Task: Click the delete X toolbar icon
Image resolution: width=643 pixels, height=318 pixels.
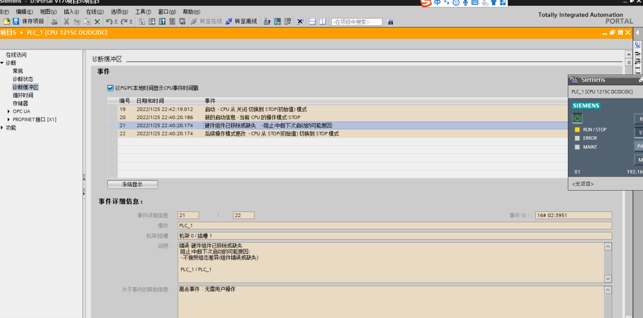Action: pyautogui.click(x=97, y=21)
